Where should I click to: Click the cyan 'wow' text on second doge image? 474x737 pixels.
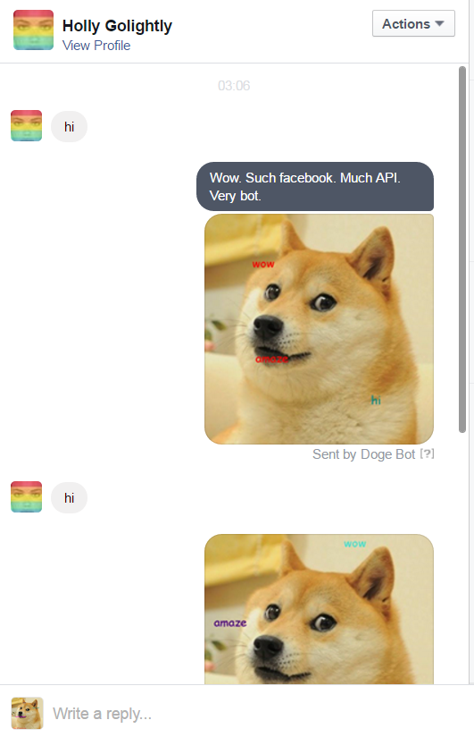click(x=354, y=544)
